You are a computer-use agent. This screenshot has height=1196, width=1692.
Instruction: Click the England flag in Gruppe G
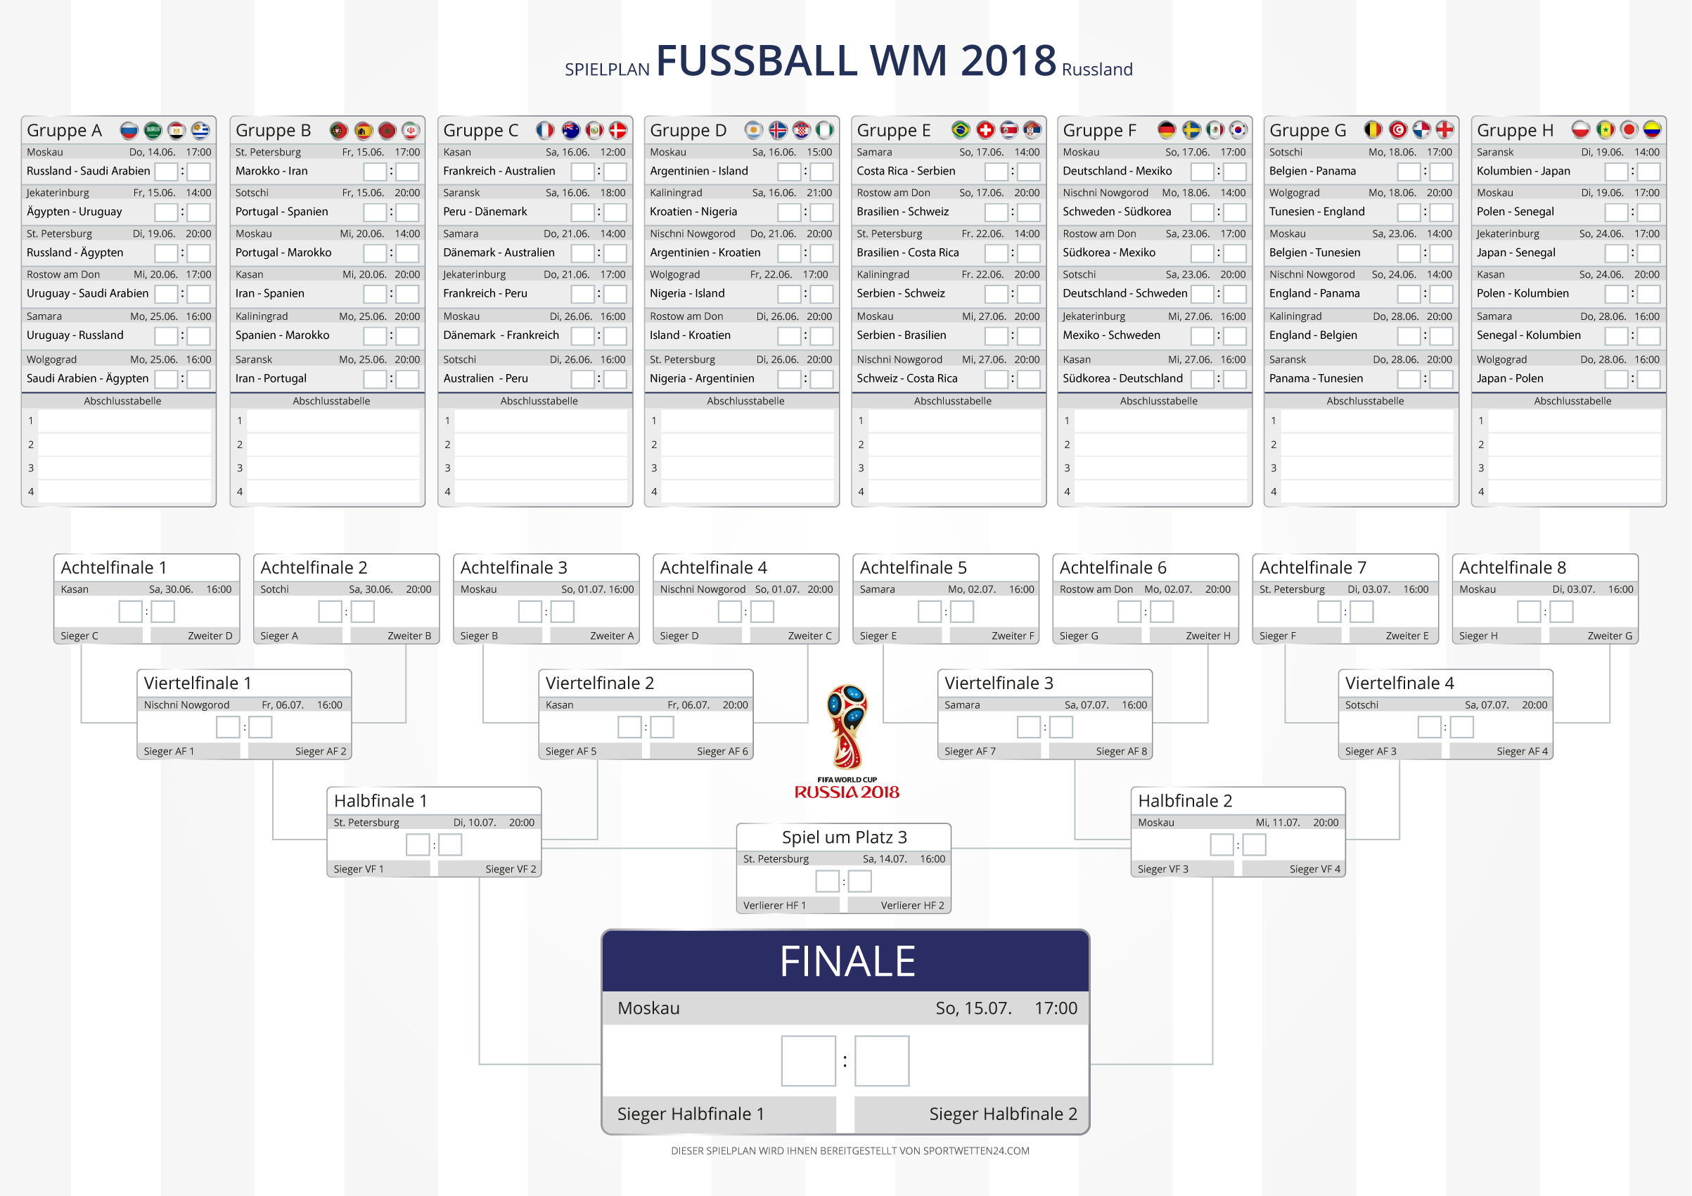click(1445, 131)
